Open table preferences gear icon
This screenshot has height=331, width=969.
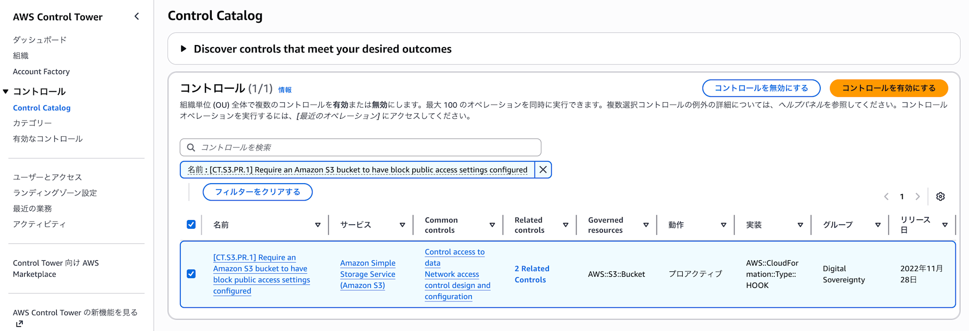pyautogui.click(x=940, y=196)
